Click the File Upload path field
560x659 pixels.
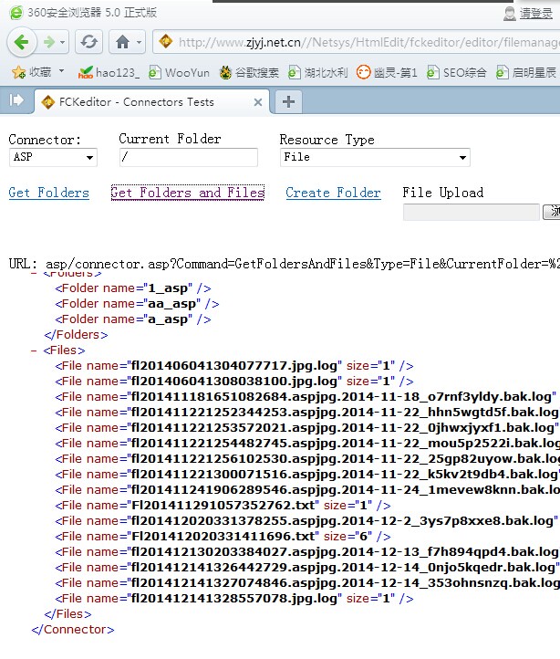[x=471, y=212]
